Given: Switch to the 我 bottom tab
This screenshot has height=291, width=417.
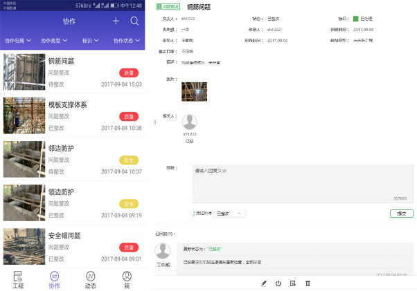Looking at the screenshot, I should click(127, 280).
